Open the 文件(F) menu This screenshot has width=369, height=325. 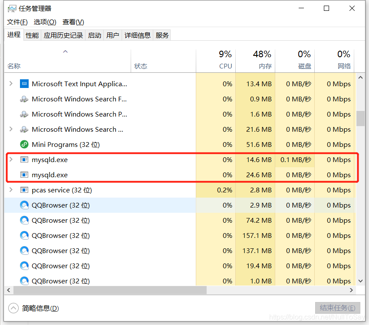coord(17,22)
